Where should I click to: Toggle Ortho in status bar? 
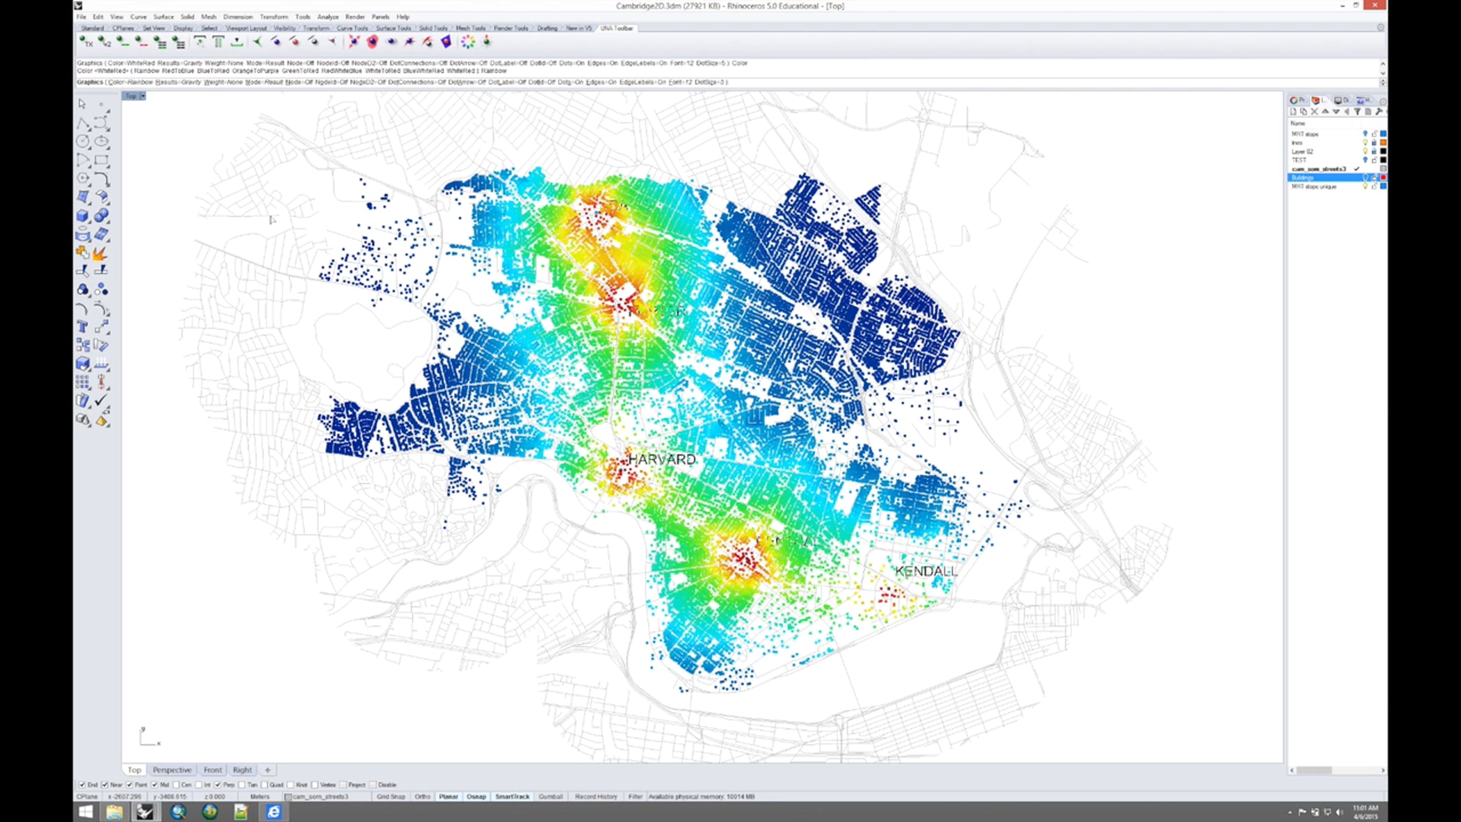[422, 797]
